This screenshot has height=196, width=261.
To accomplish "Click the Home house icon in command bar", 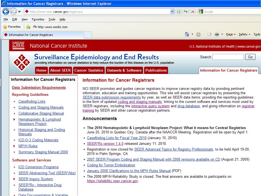I will (x=187, y=34).
